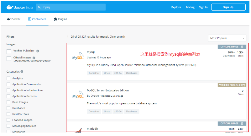Click the Clear search link
The image size is (251, 136).
tap(117, 36)
